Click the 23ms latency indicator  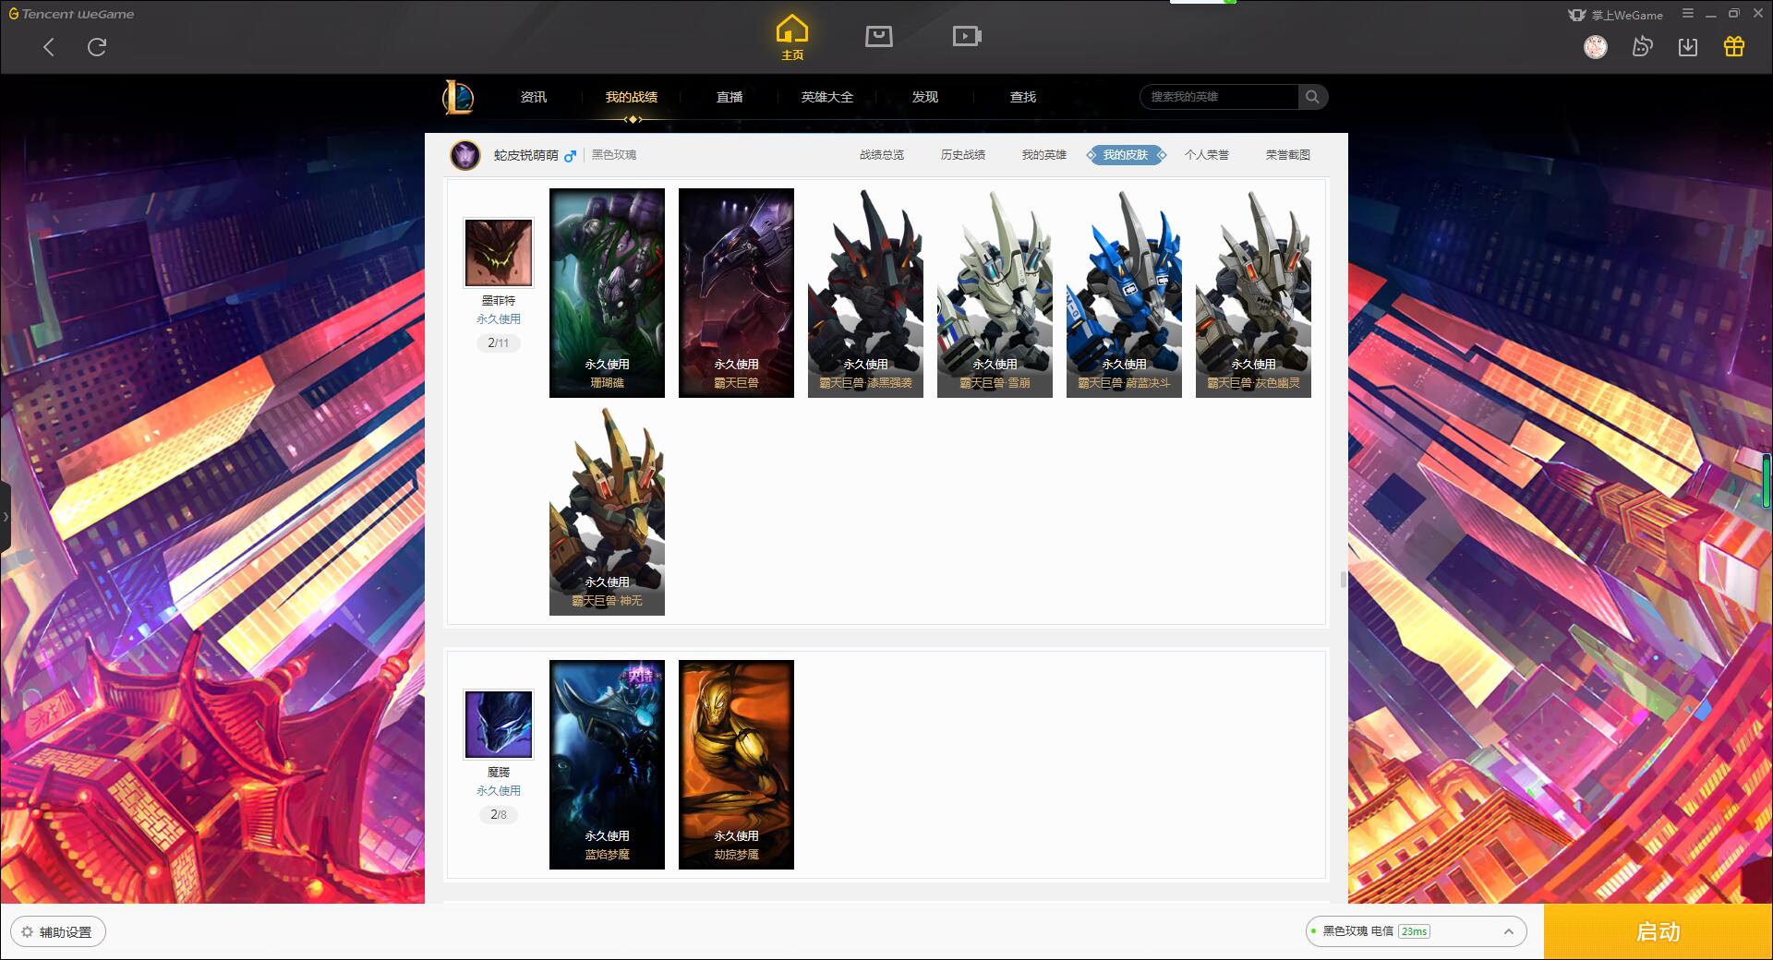(1414, 931)
